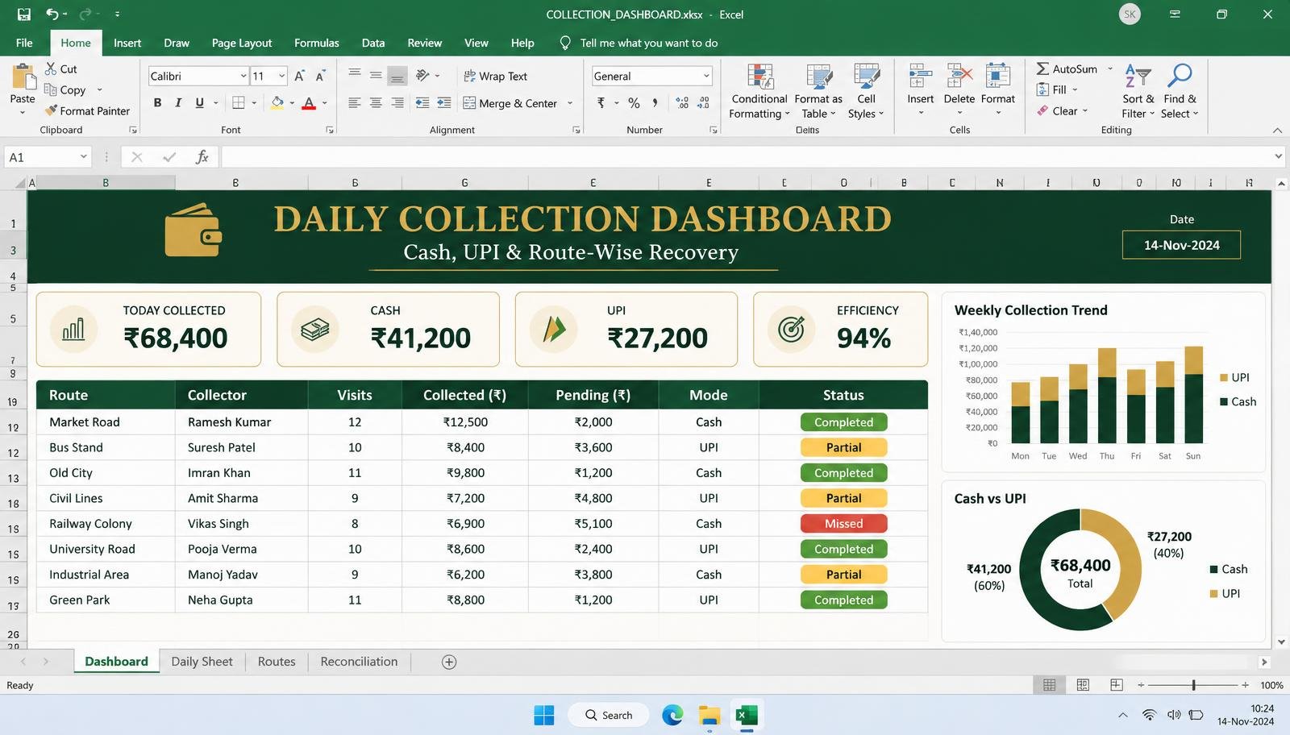Screen dimensions: 1290x735
Task: Switch to Page Break Preview
Action: (1117, 685)
